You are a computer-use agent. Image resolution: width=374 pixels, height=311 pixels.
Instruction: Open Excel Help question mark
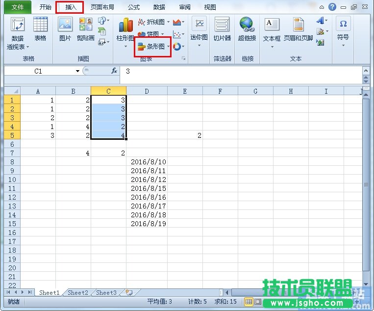332,7
